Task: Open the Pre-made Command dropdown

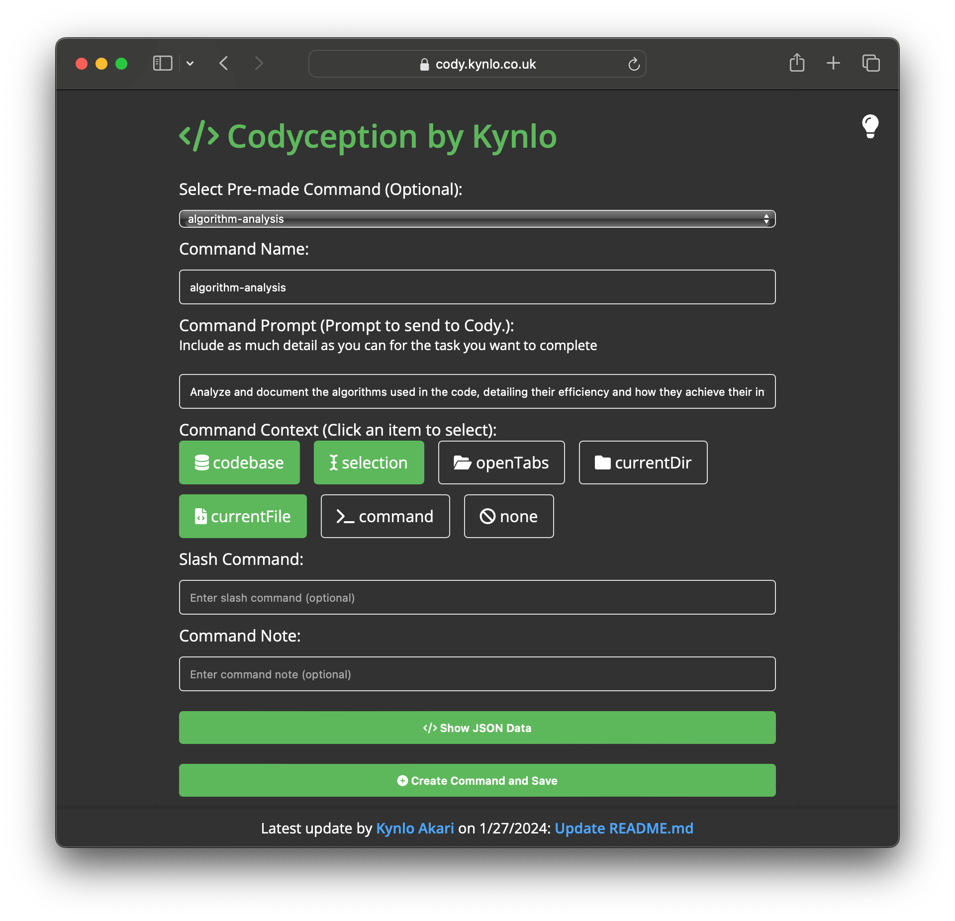Action: tap(477, 219)
